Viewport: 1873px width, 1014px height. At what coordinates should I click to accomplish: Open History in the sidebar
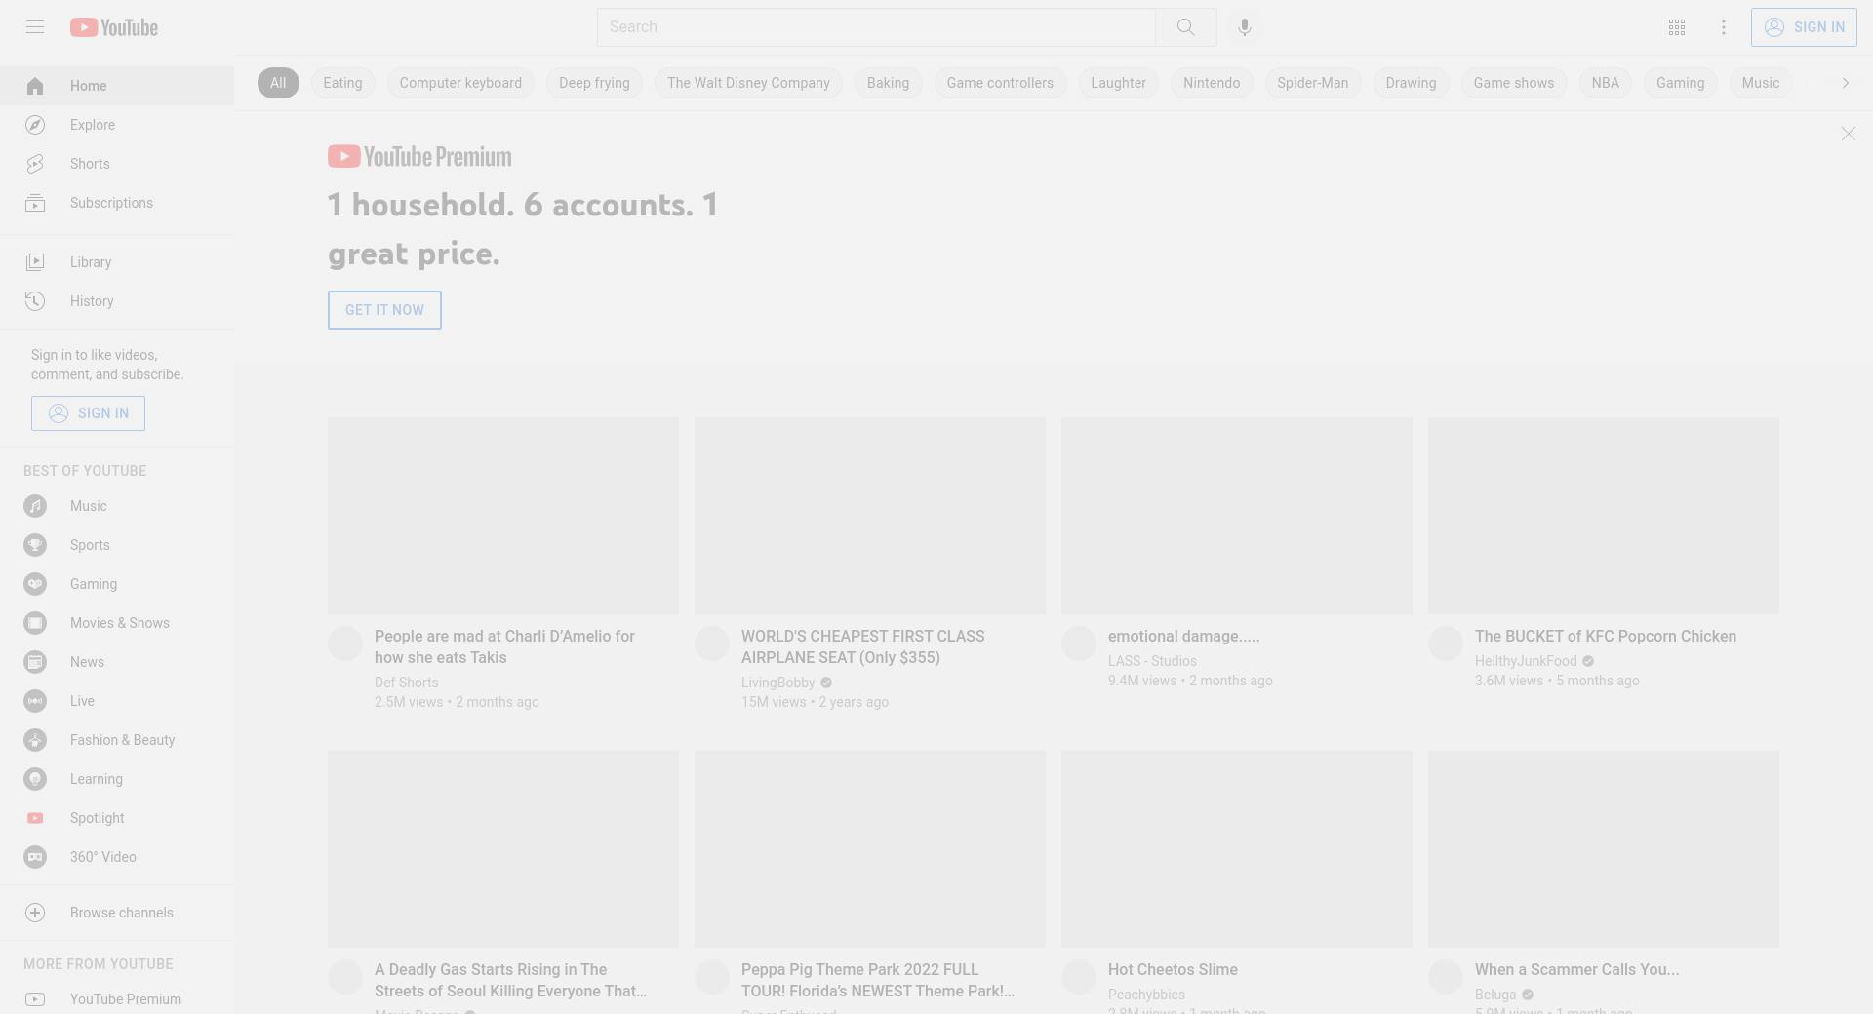click(117, 301)
